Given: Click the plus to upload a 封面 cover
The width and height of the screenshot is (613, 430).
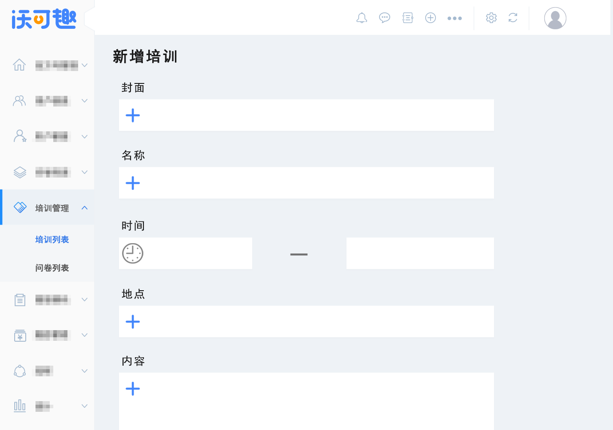Looking at the screenshot, I should click(132, 115).
